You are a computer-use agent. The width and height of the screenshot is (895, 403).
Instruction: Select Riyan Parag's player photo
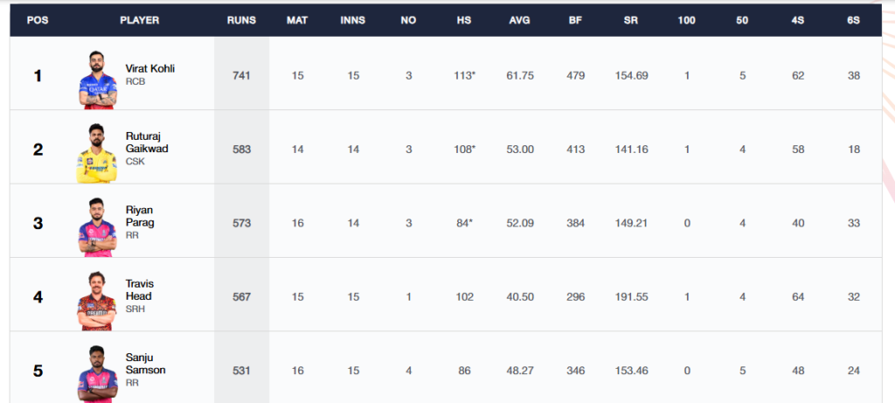[97, 227]
